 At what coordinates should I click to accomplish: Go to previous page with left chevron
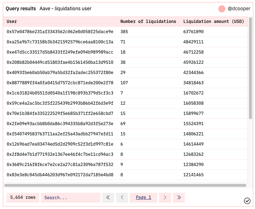tap(122, 198)
